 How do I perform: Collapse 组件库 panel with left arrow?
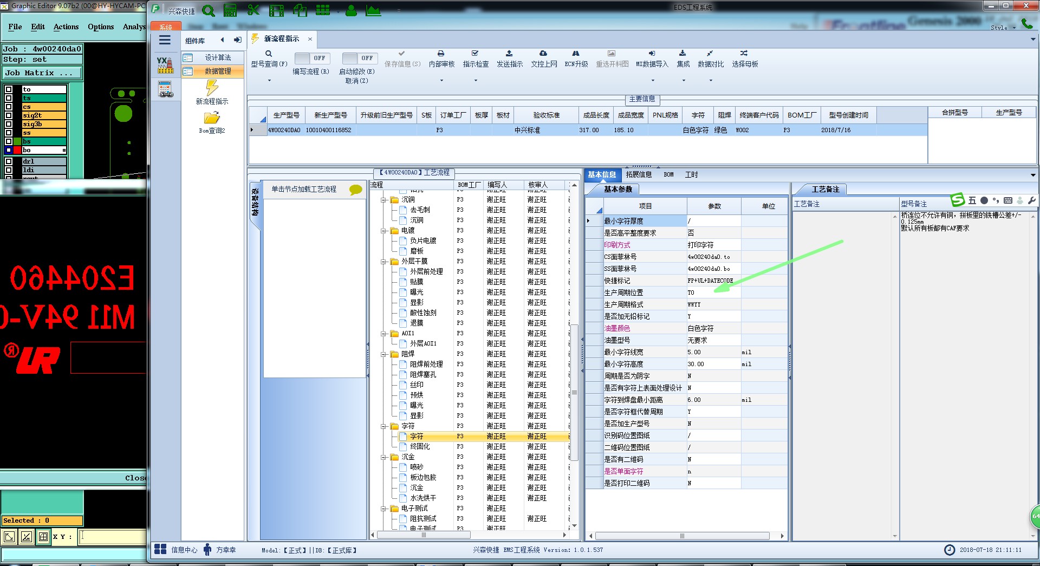[222, 40]
